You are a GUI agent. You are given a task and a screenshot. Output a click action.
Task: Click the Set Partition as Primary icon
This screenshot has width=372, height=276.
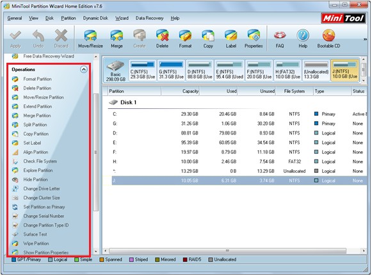15,207
